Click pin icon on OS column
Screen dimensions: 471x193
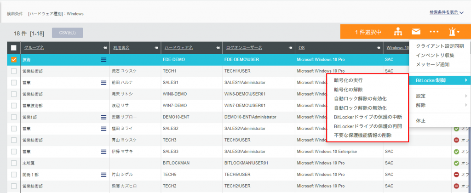click(379, 48)
